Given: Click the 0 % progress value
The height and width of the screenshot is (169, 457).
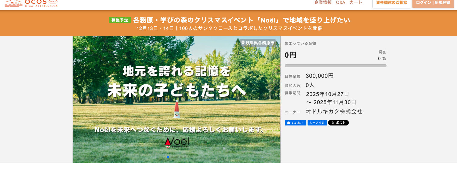Looking at the screenshot, I should [382, 59].
